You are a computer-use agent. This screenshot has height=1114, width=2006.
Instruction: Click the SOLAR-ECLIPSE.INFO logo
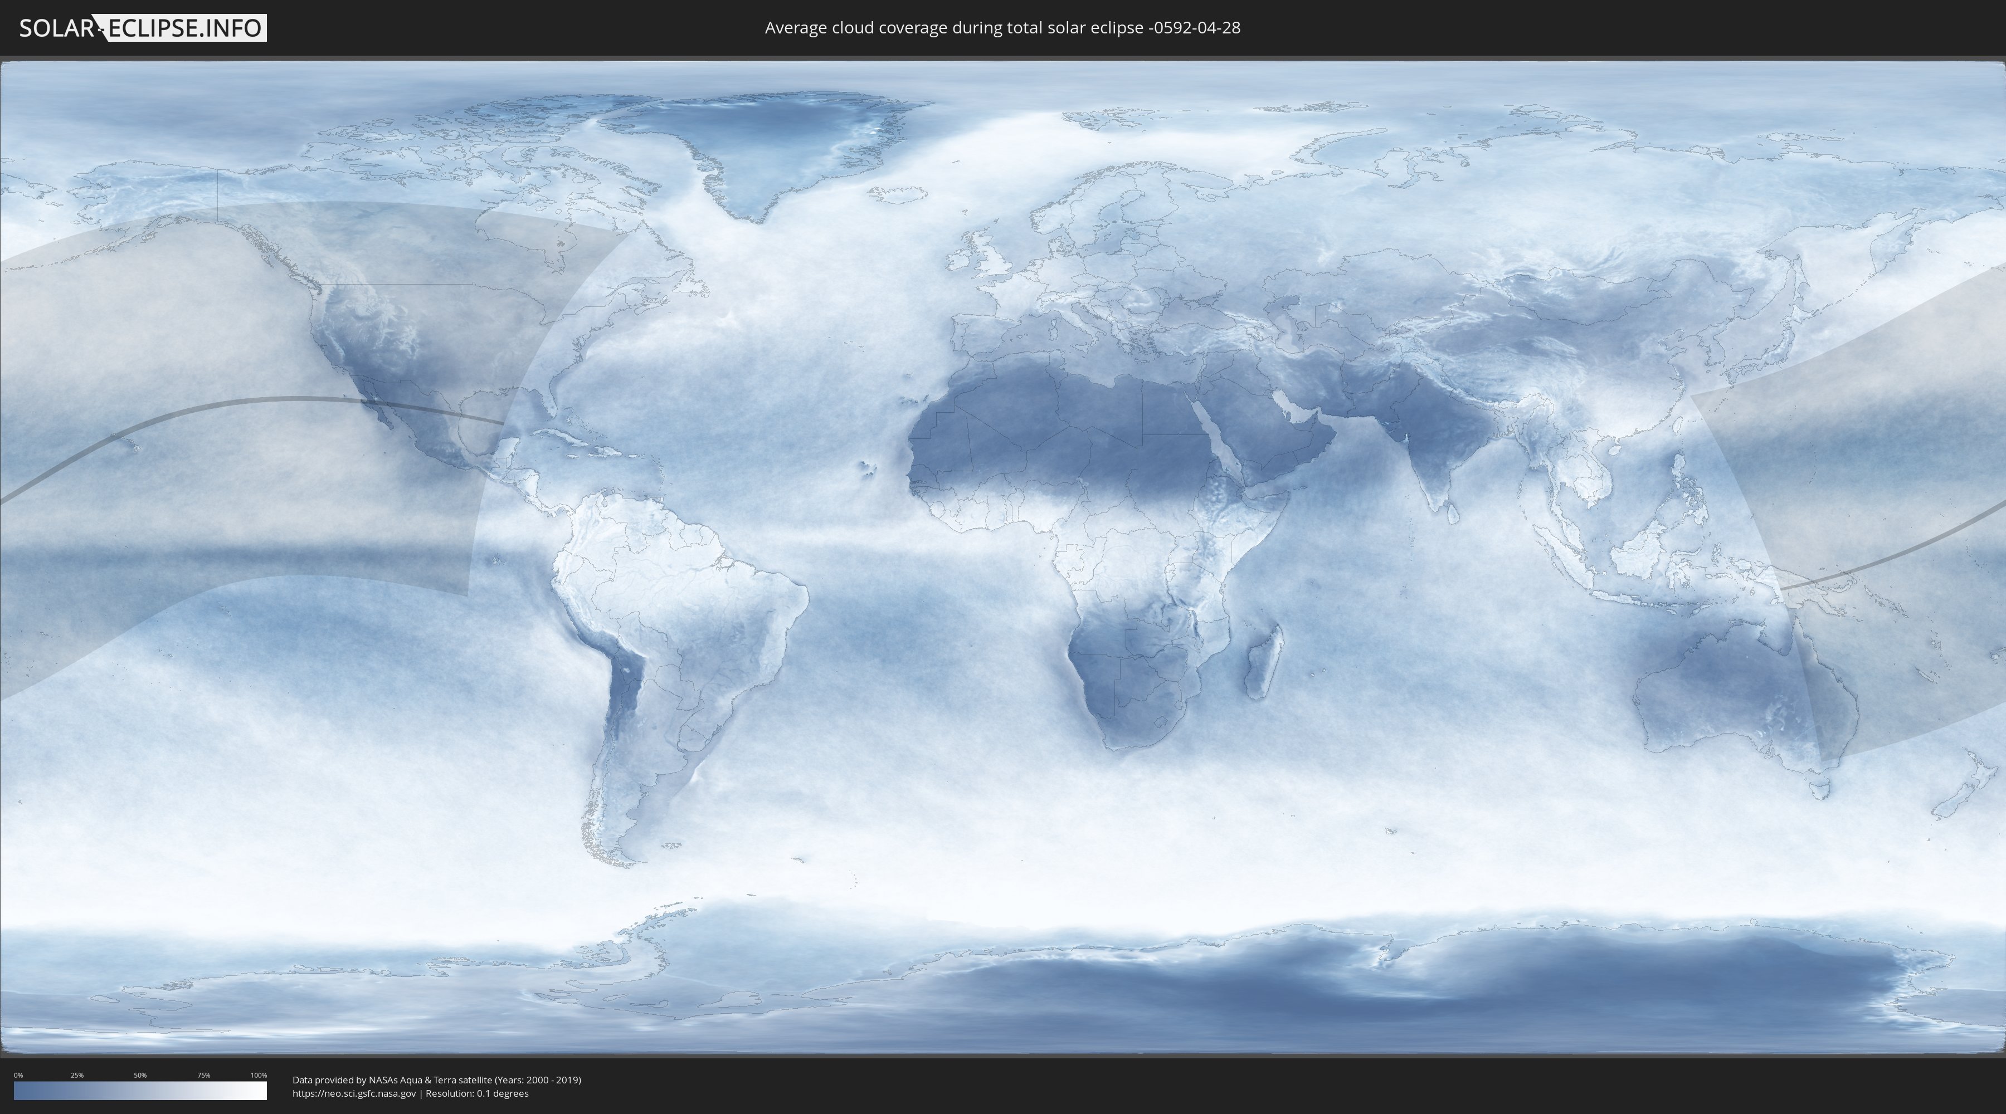(x=143, y=28)
